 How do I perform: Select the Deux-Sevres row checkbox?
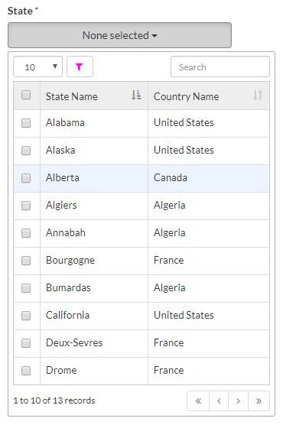tap(26, 343)
